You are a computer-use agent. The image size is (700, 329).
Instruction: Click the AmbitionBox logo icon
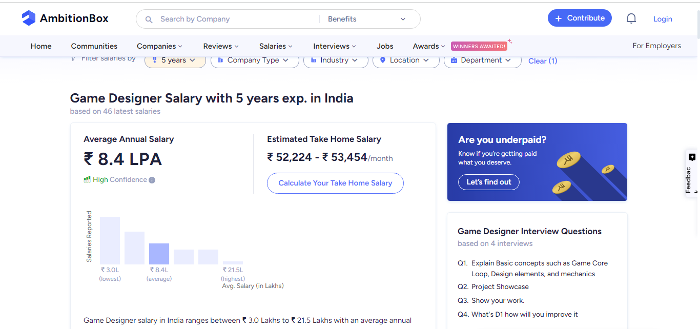coord(29,18)
